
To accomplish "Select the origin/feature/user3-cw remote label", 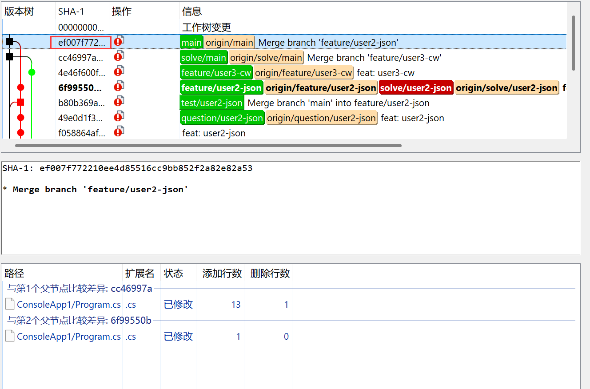I will point(303,73).
